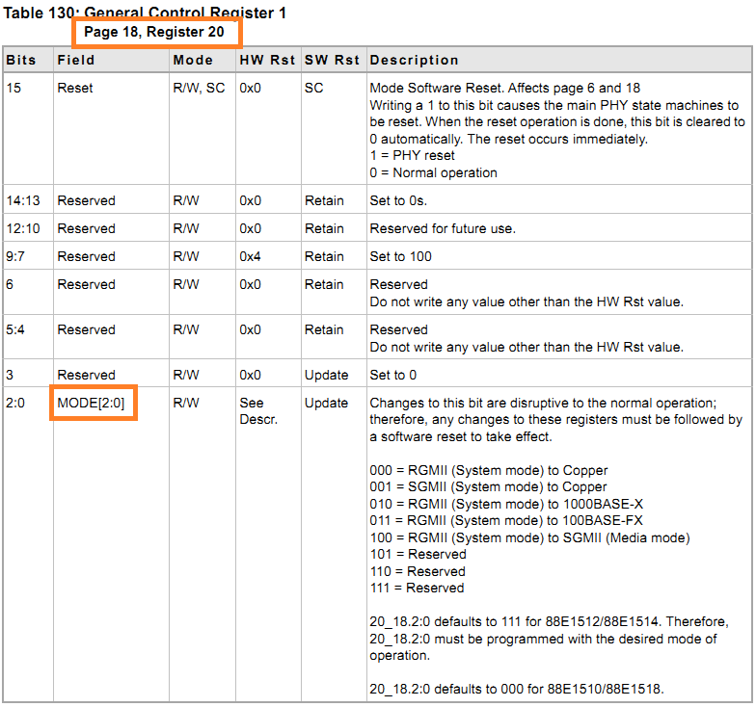The width and height of the screenshot is (756, 707).
Task: Click the 'See Descr.' HW Rst cell
Action: pos(258,410)
